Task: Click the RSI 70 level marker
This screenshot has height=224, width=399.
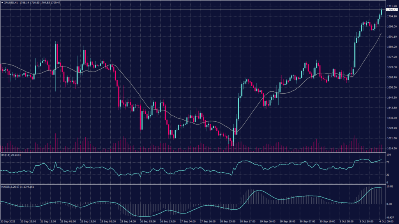Action: [388, 162]
